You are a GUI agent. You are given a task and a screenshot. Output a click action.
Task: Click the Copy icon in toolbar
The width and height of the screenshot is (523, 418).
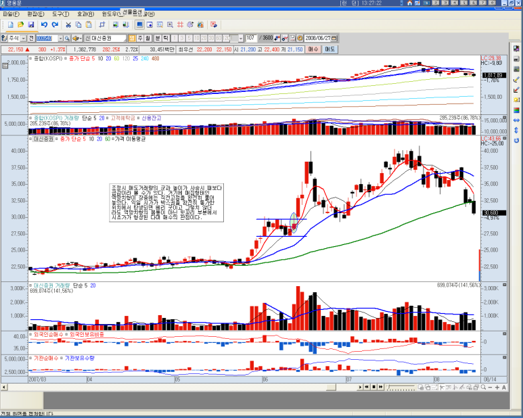tap(78, 24)
